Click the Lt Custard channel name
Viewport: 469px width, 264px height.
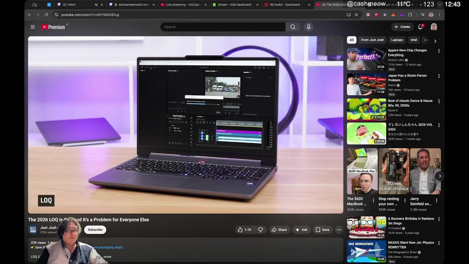tap(395, 228)
